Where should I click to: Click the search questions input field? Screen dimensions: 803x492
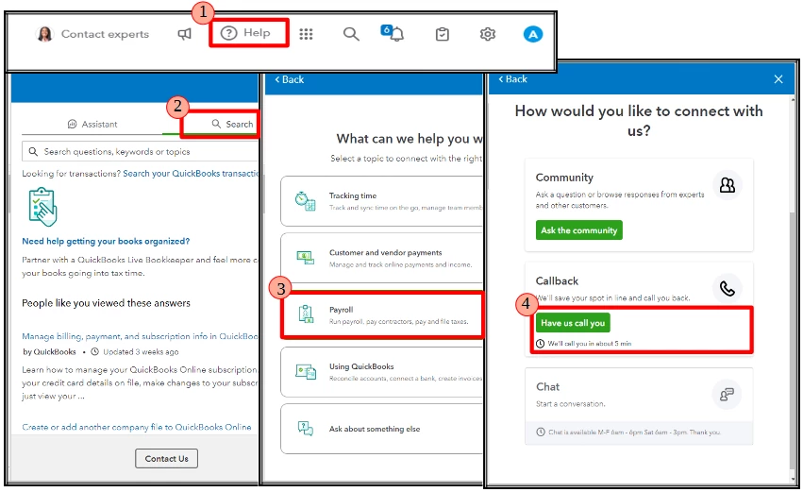tap(141, 152)
